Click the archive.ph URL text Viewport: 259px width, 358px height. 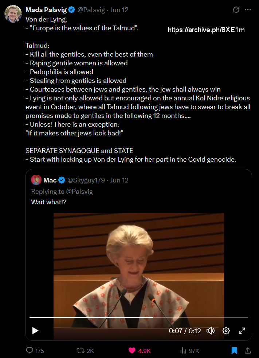(206, 30)
